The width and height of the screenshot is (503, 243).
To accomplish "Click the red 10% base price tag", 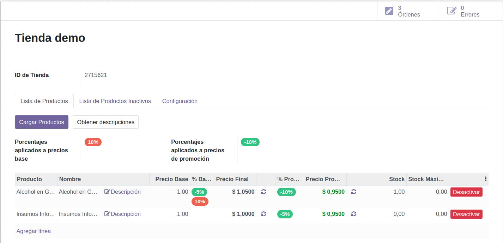I will click(x=93, y=142).
